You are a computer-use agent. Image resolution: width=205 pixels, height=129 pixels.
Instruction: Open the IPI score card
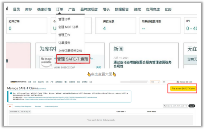(191, 25)
